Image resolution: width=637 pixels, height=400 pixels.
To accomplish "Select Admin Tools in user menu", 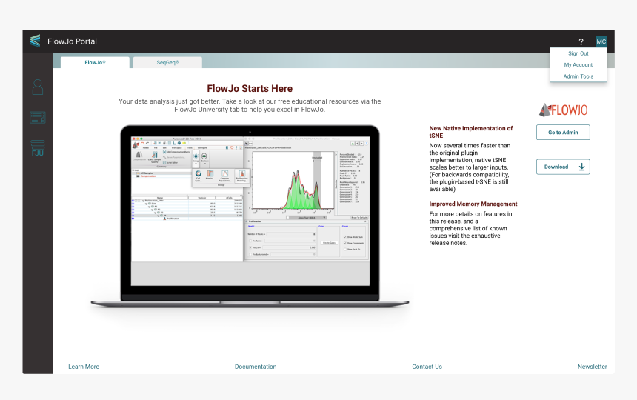I will coord(578,76).
